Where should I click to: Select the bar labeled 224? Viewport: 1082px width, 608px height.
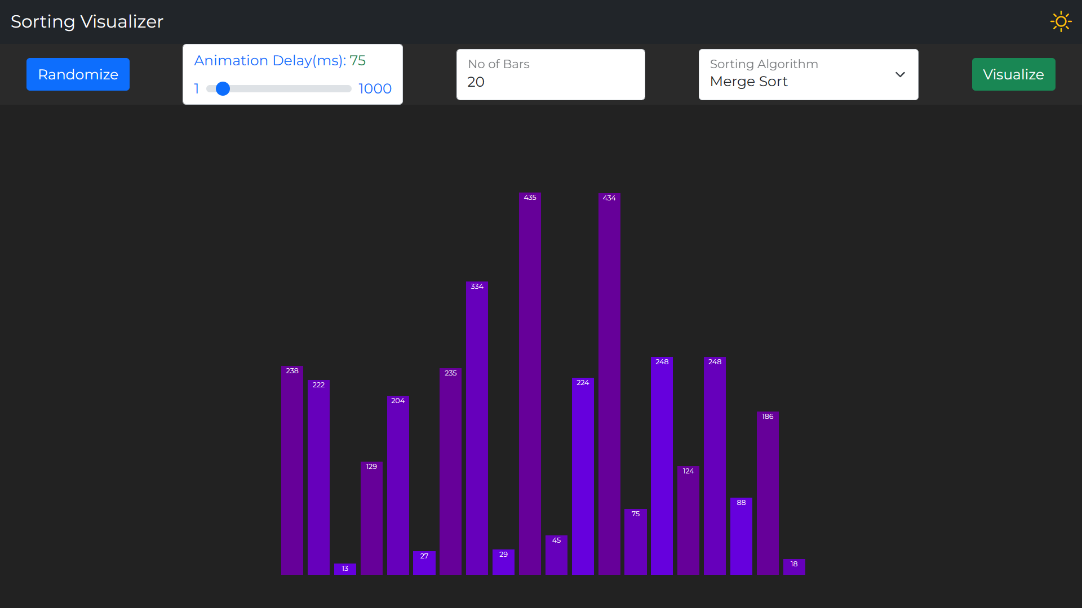pos(583,476)
